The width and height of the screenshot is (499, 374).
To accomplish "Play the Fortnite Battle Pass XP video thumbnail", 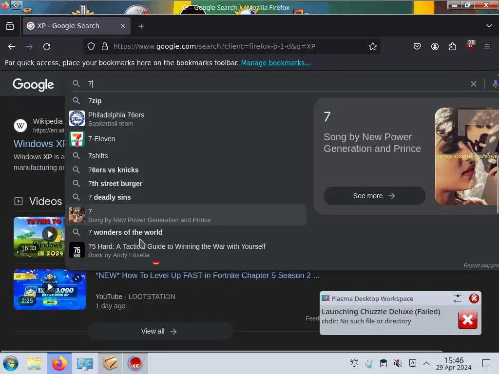I will pos(50,289).
